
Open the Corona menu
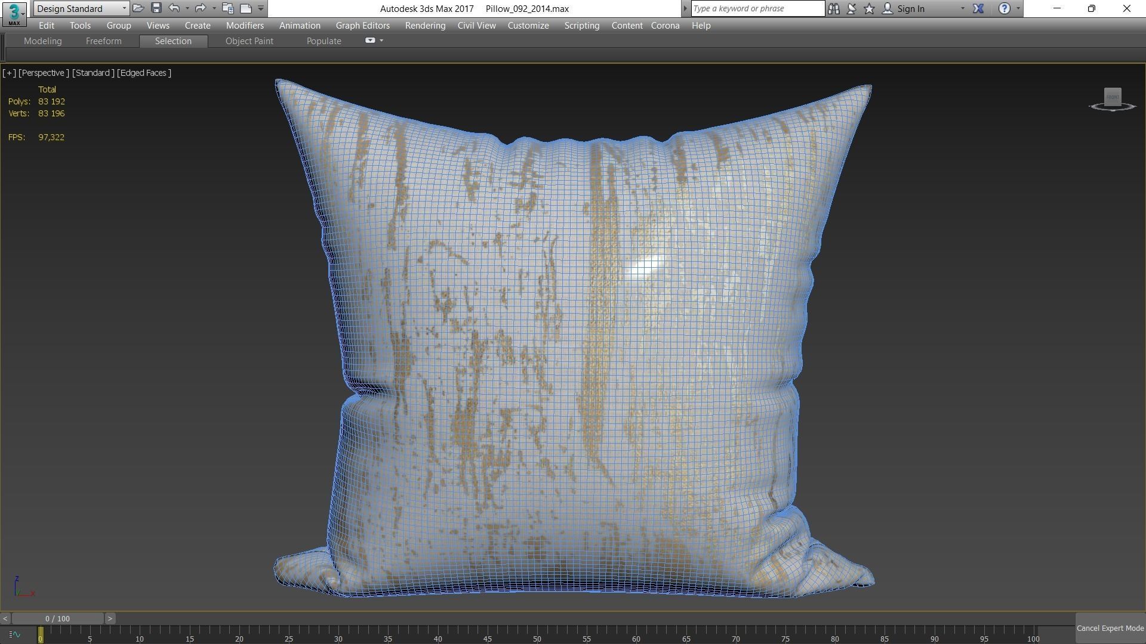pyautogui.click(x=665, y=26)
